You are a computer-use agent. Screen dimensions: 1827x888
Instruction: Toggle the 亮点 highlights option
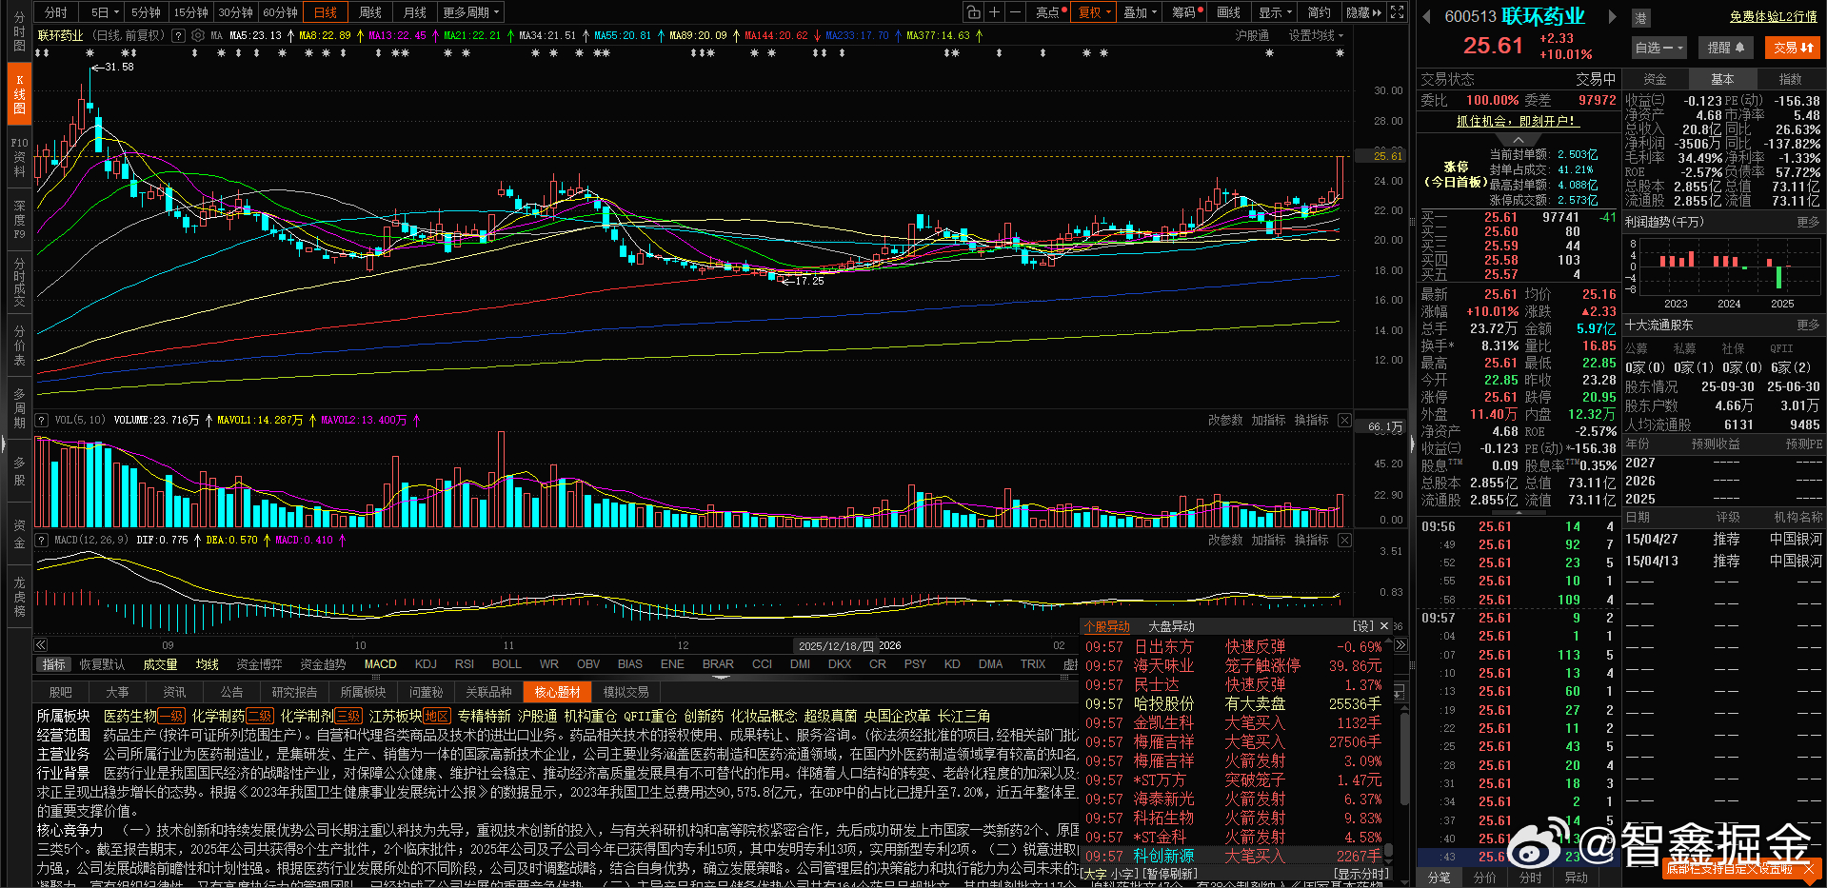(1047, 12)
